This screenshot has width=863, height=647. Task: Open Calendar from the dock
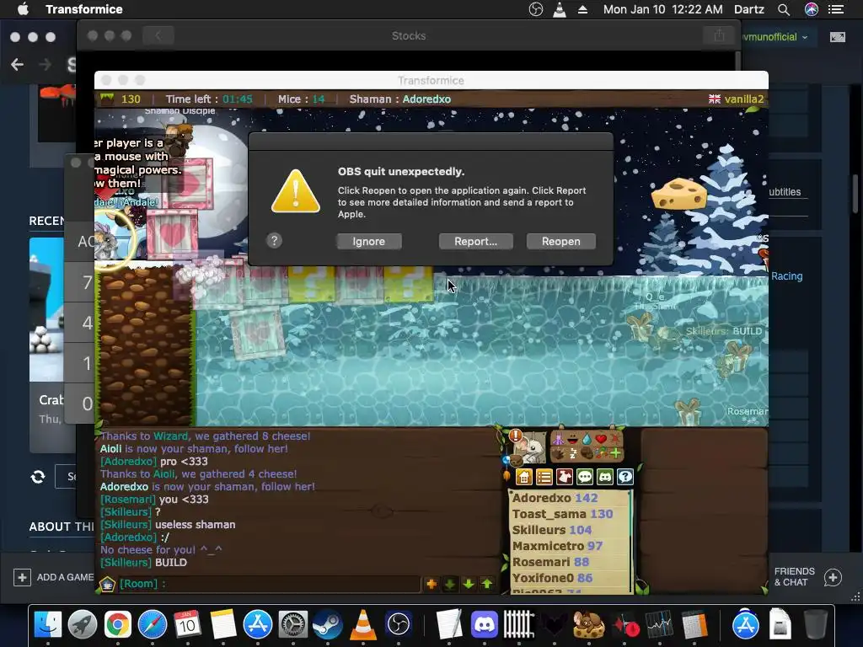187,624
